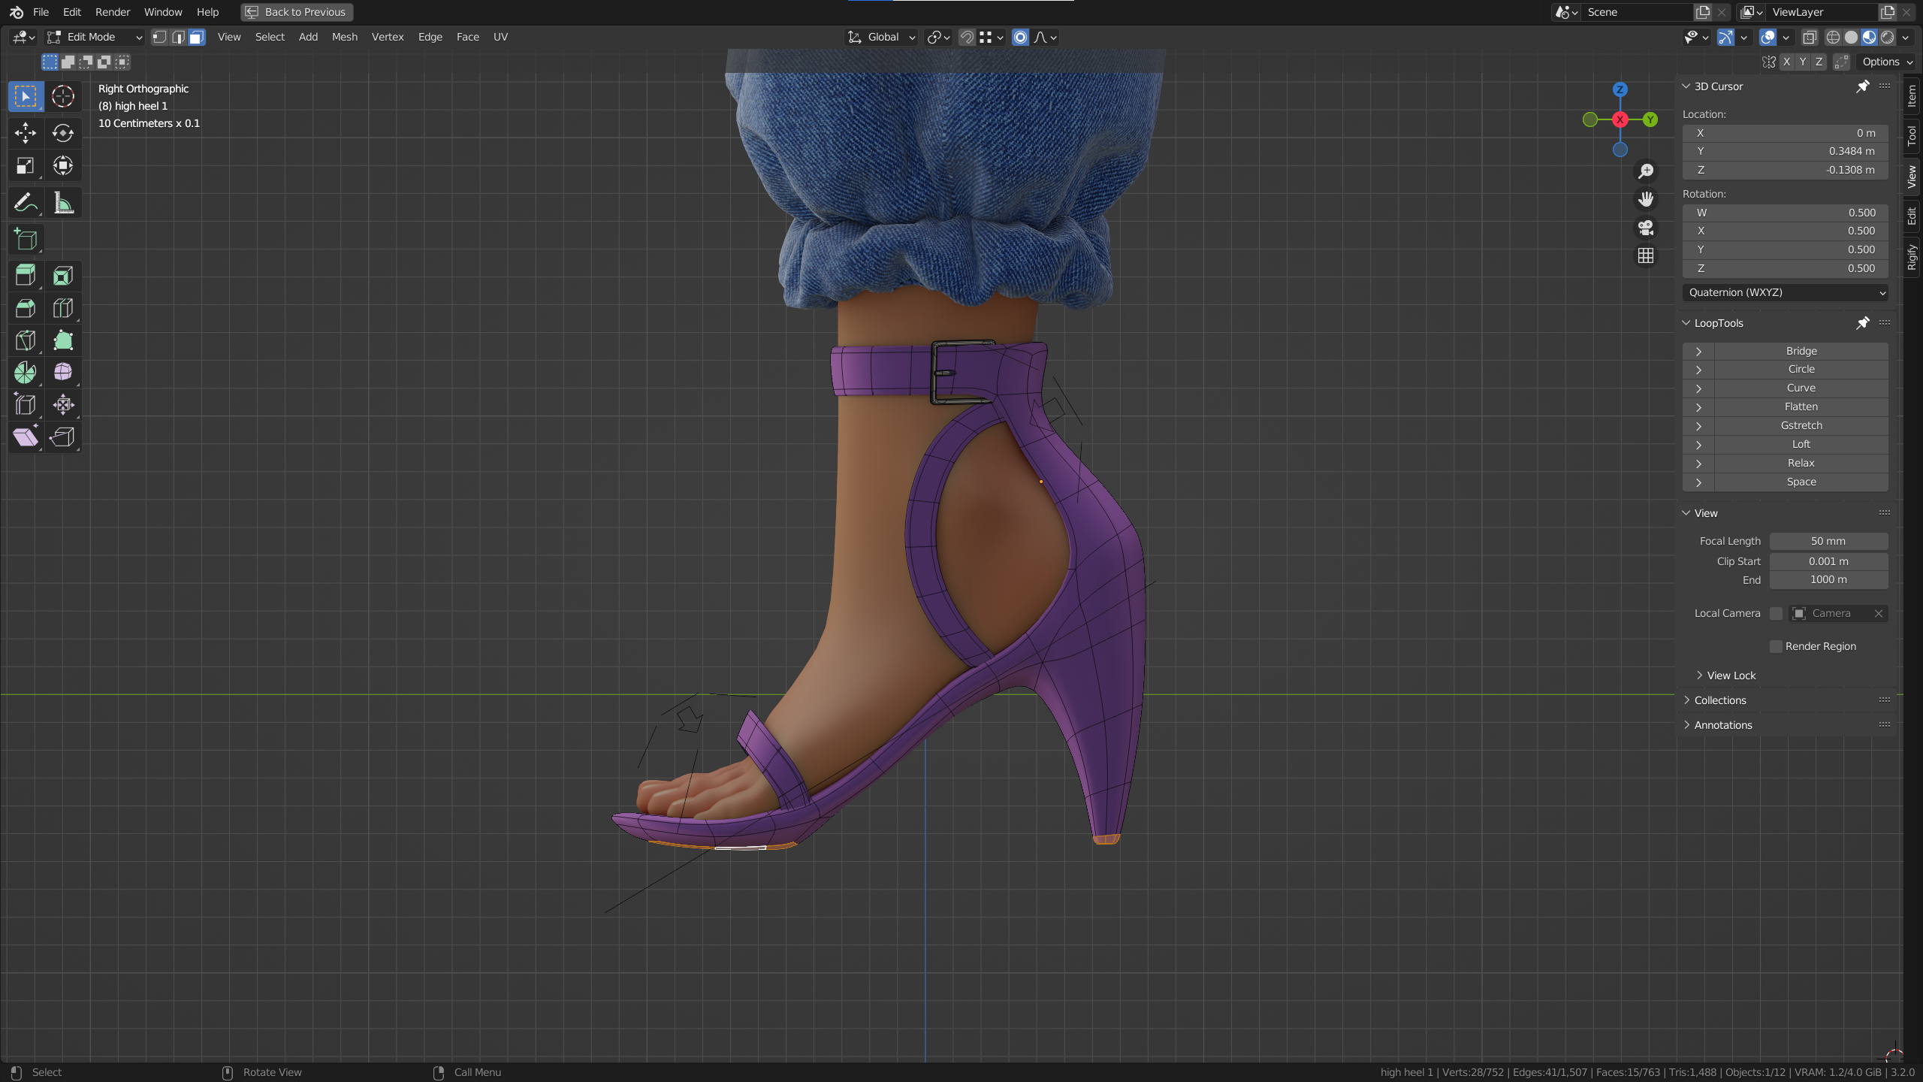This screenshot has height=1082, width=1923.
Task: Adjust the Focal Length 50 mm field
Action: click(1828, 541)
